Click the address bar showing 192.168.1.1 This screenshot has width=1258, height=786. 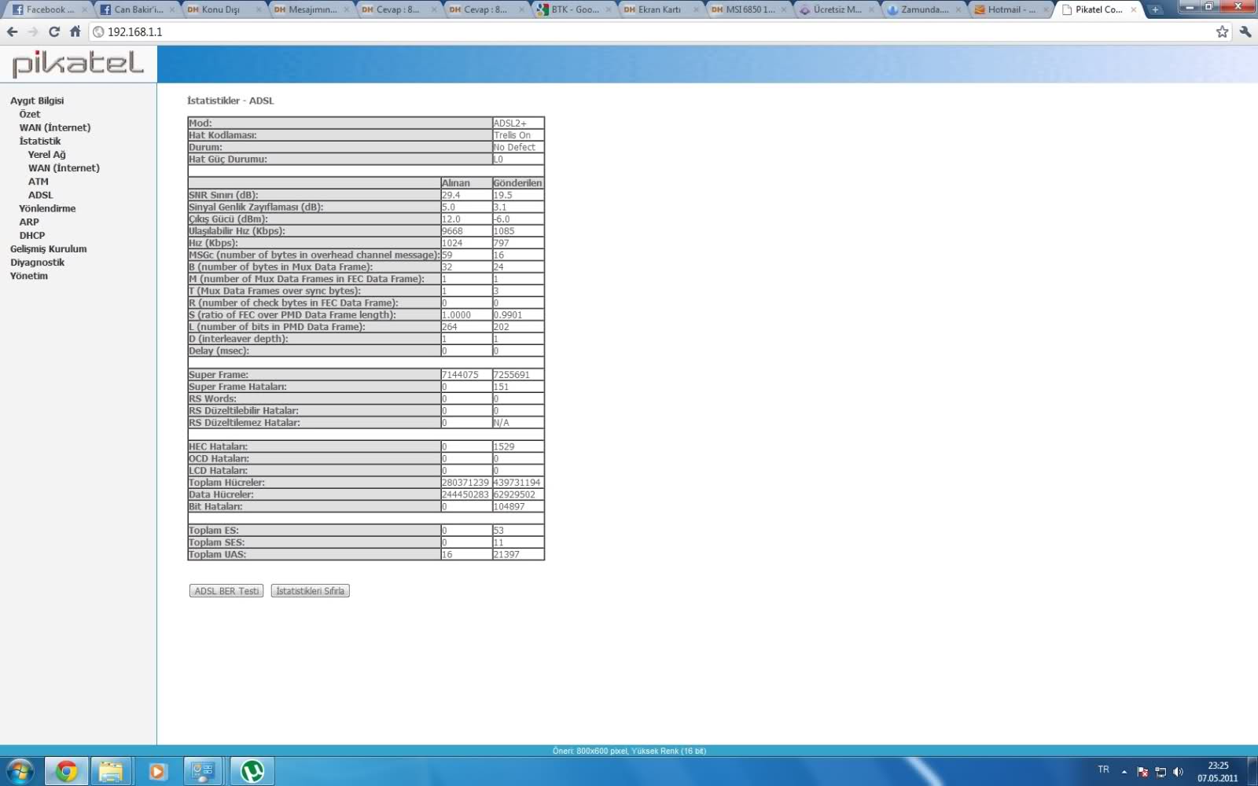pyautogui.click(x=629, y=32)
